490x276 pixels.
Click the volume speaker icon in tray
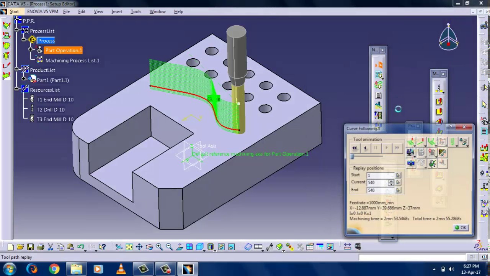pyautogui.click(x=451, y=269)
